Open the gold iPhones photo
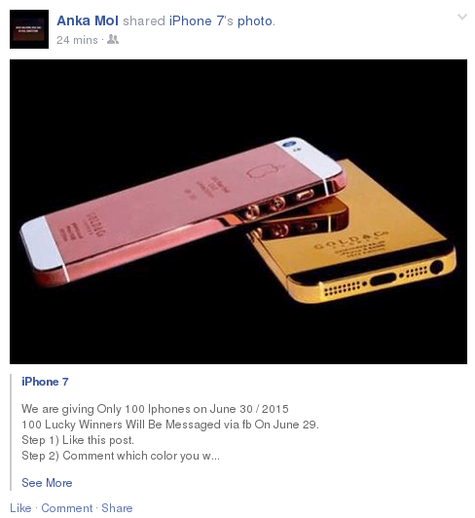 tap(238, 211)
